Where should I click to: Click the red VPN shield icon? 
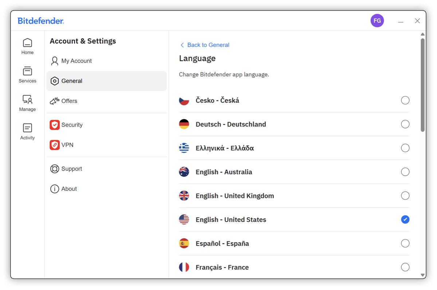coord(55,145)
